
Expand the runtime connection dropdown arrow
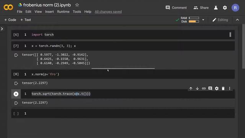(203, 20)
